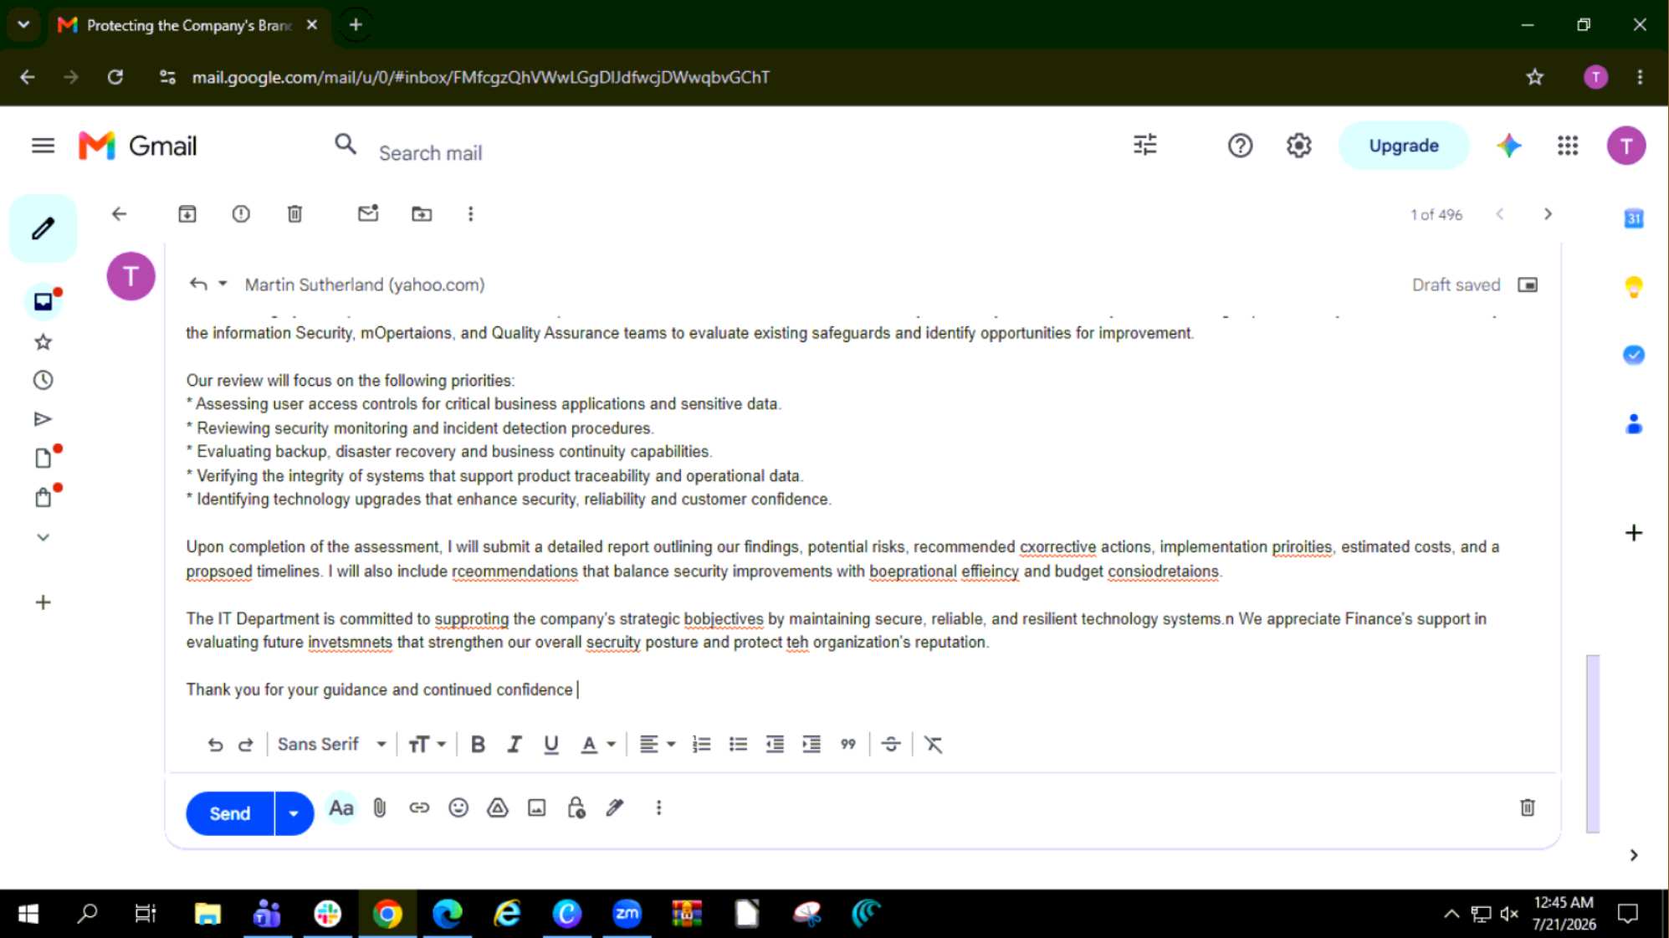Attach files with the paperclip icon
This screenshot has width=1669, height=938.
(380, 807)
